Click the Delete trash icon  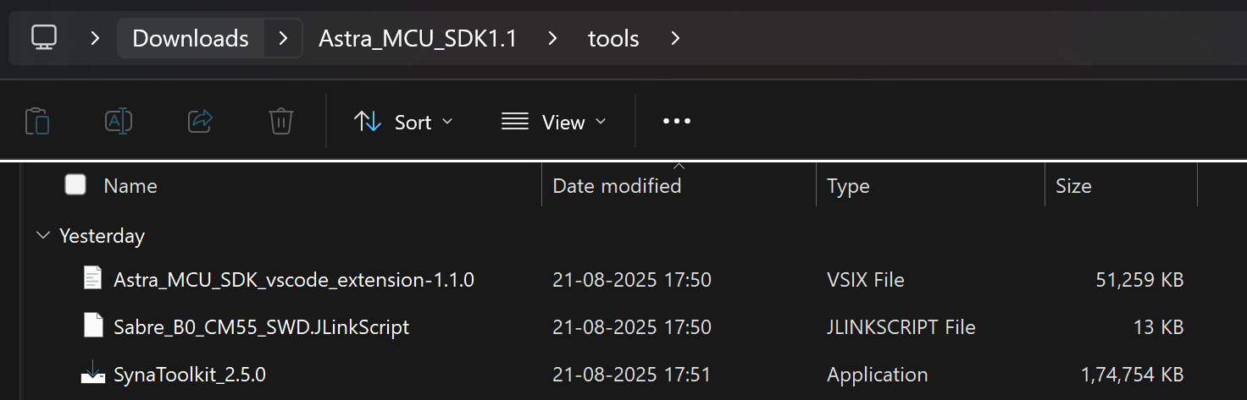[281, 122]
